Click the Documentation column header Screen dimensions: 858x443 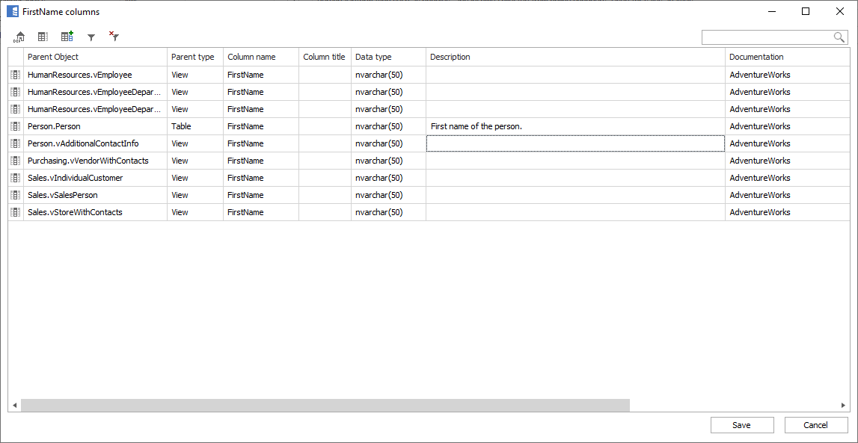tap(785, 57)
